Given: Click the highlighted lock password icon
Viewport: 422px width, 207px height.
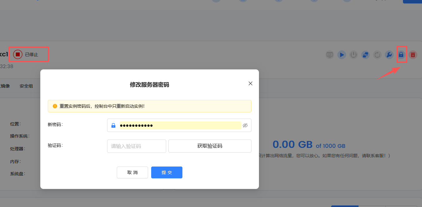Looking at the screenshot, I should pos(401,55).
